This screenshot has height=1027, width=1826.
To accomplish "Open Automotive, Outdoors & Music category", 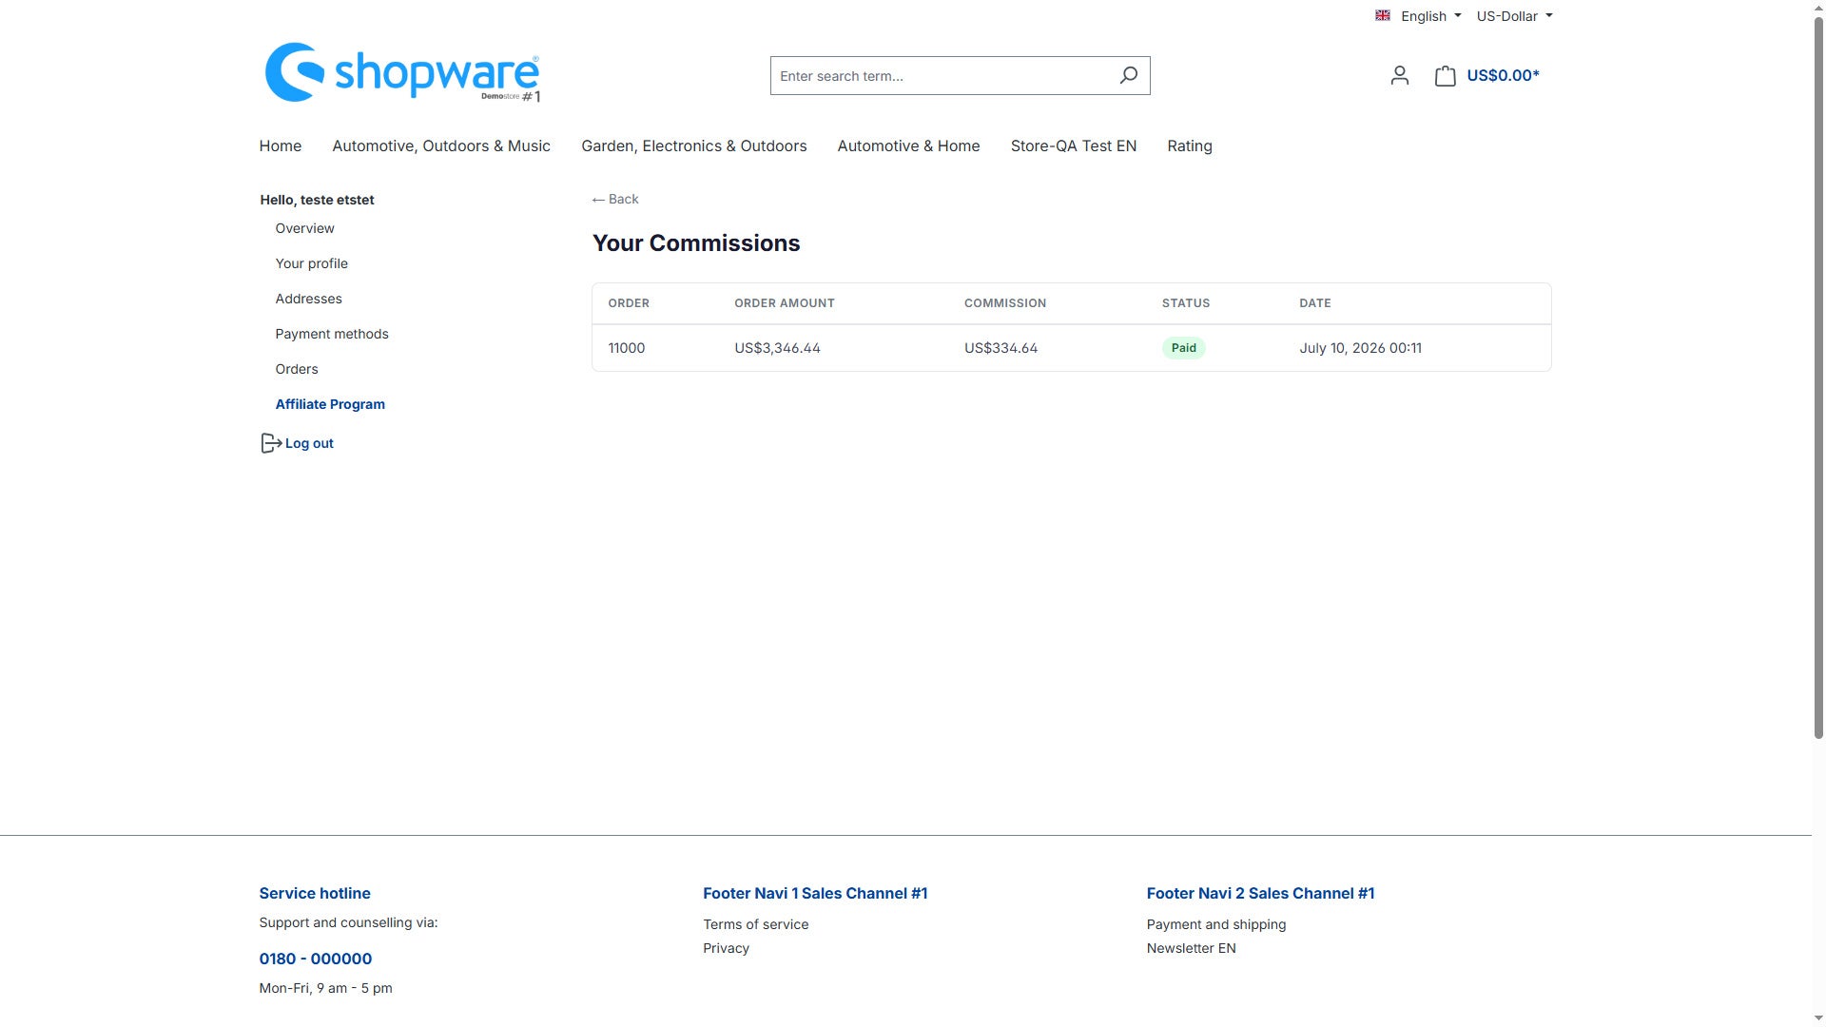I will pyautogui.click(x=441, y=145).
